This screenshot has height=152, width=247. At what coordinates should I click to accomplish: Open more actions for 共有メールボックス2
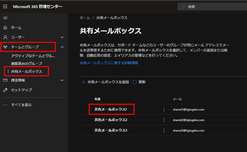[x=164, y=120]
